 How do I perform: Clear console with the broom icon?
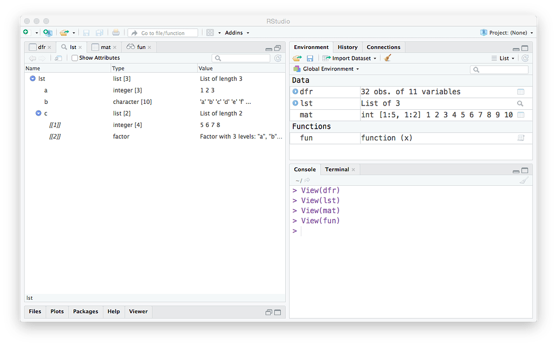[524, 180]
